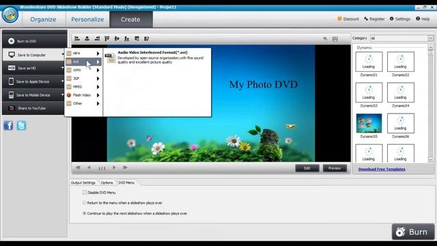437x246 pixels.
Task: Go to the previous menu page
Action: 89,167
